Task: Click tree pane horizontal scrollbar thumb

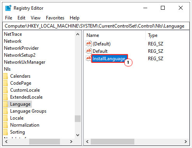Action: 44,141
